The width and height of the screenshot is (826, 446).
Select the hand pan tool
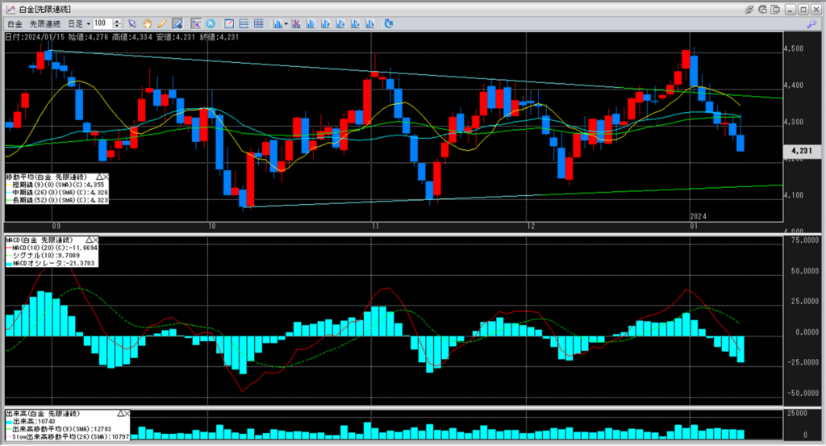148,23
